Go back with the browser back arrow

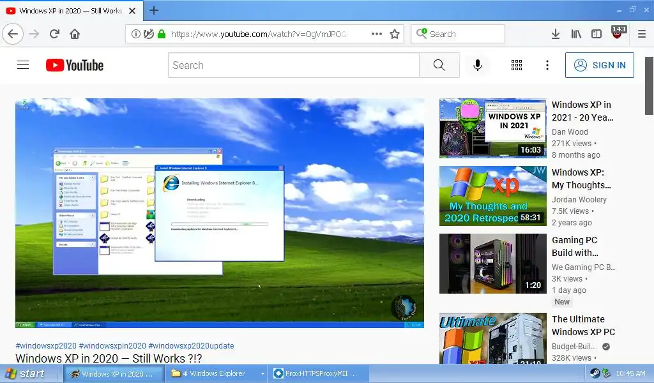tap(13, 34)
